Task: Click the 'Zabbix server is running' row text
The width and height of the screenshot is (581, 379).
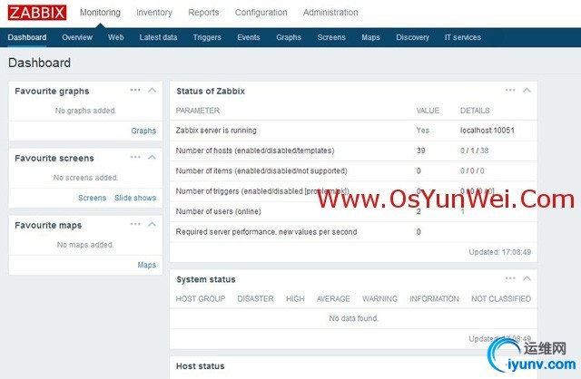Action: coord(216,131)
